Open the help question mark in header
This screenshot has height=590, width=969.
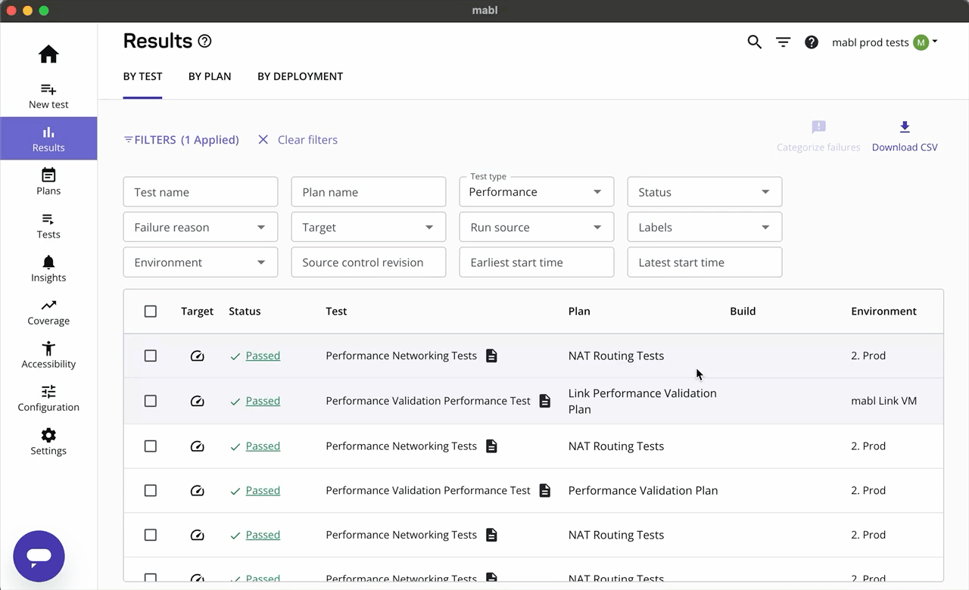(812, 42)
